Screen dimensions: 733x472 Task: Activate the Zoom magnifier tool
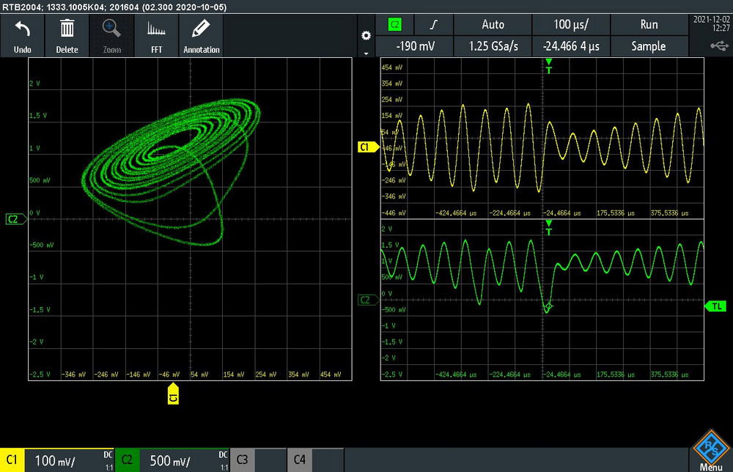pyautogui.click(x=111, y=36)
